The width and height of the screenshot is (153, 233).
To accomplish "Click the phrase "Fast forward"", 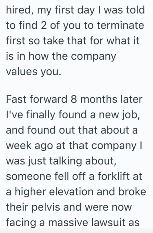I will coord(36,99).
